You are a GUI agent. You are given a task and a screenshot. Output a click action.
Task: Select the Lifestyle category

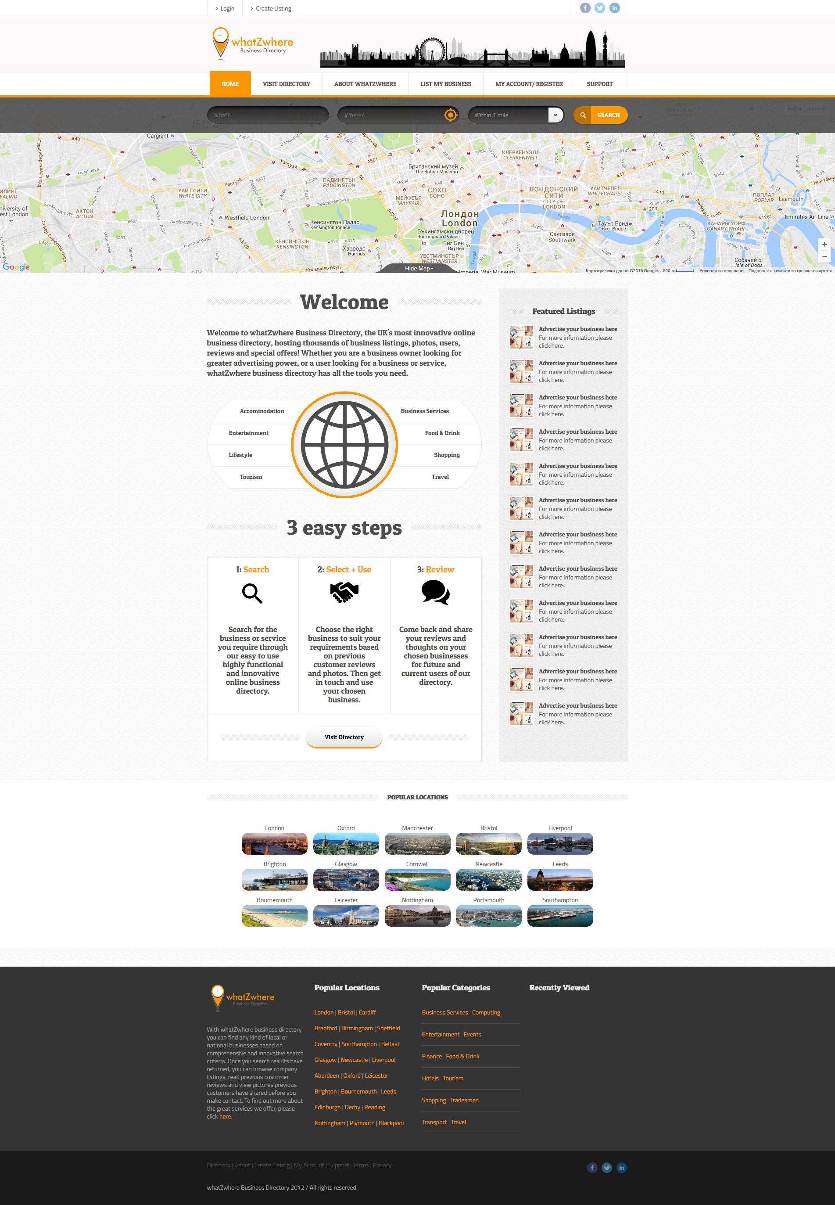point(240,455)
